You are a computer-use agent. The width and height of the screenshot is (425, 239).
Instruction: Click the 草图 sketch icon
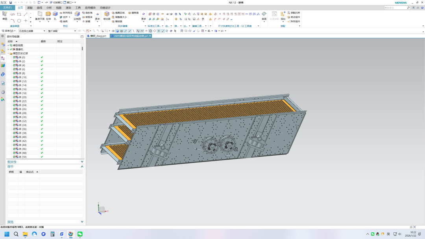click(x=5, y=14)
